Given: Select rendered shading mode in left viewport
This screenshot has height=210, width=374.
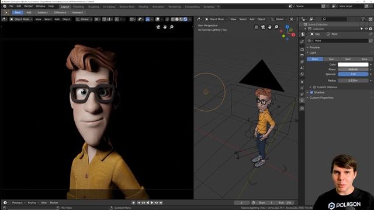Looking at the screenshot, I should coord(185,19).
